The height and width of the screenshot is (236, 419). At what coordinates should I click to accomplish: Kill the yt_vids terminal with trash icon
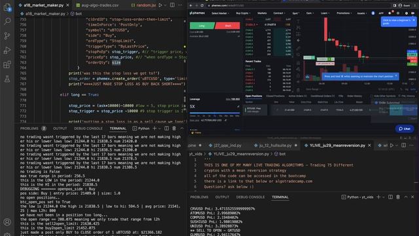[x=398, y=197]
